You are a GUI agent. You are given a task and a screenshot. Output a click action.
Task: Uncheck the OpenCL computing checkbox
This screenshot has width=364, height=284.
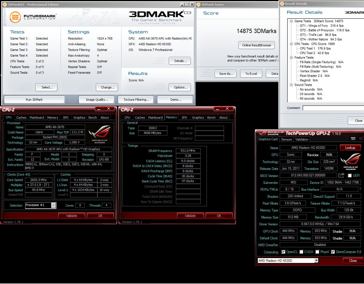point(283,252)
